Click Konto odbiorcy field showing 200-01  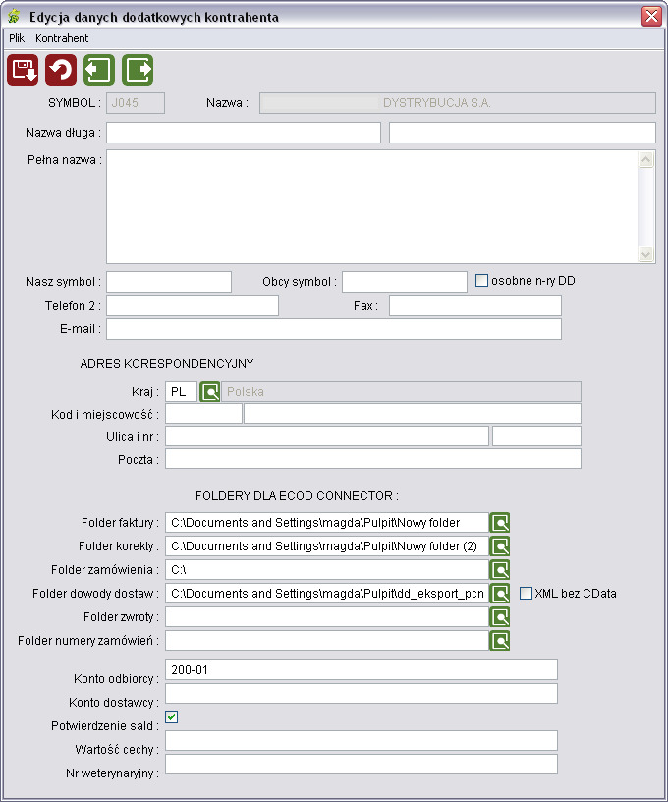point(362,670)
